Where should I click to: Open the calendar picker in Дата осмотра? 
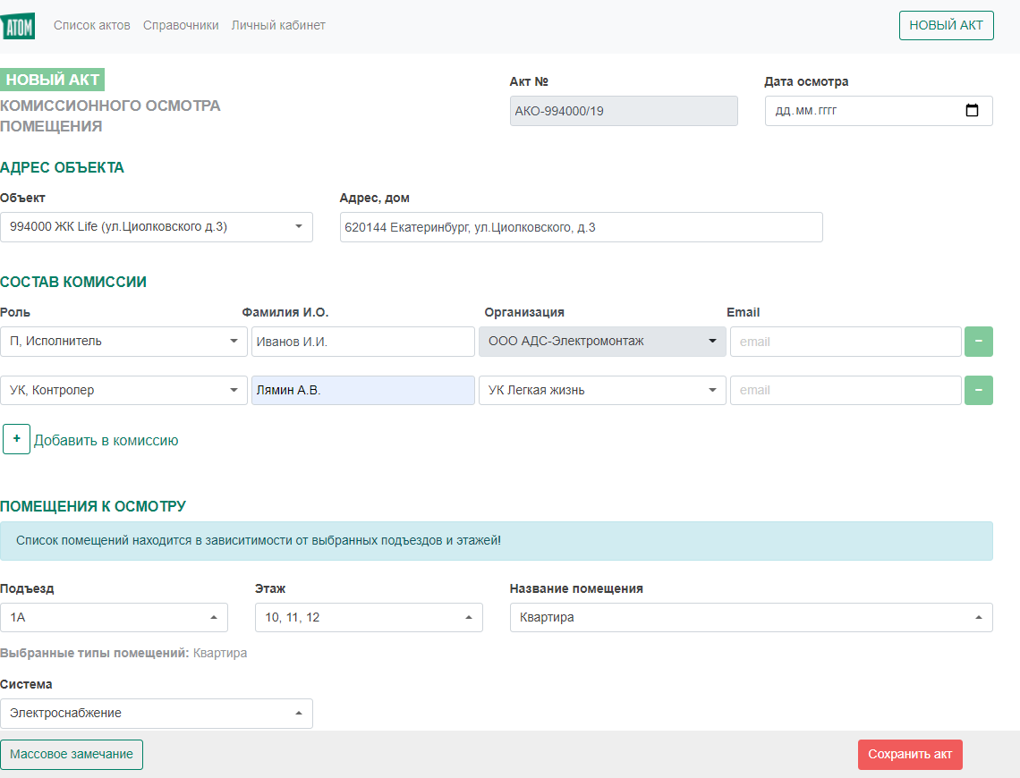click(x=973, y=111)
